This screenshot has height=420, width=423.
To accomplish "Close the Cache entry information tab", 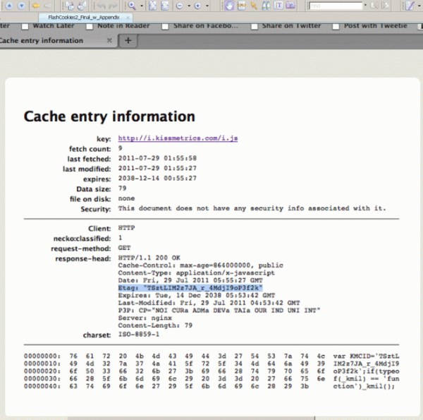I will pos(109,40).
